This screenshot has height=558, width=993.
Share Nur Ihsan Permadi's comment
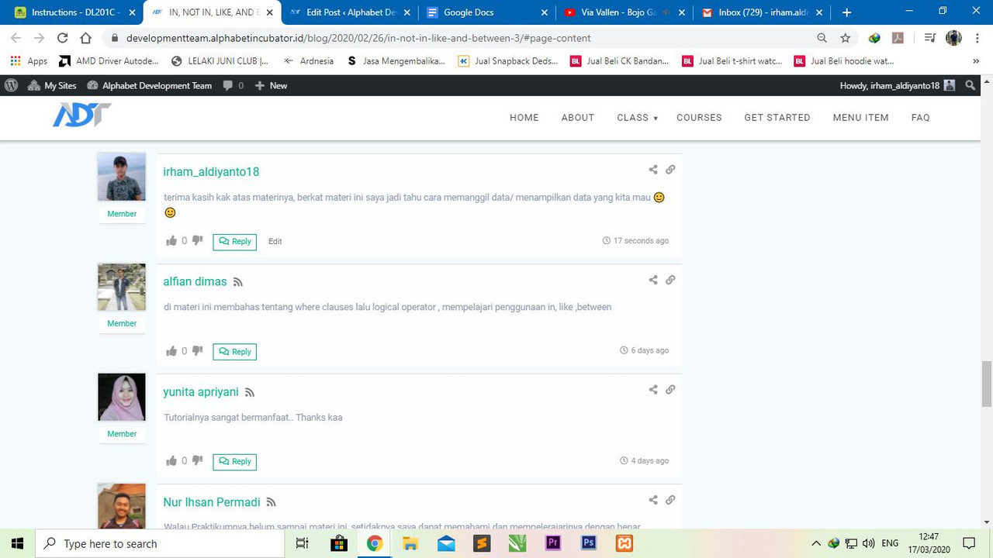click(653, 500)
